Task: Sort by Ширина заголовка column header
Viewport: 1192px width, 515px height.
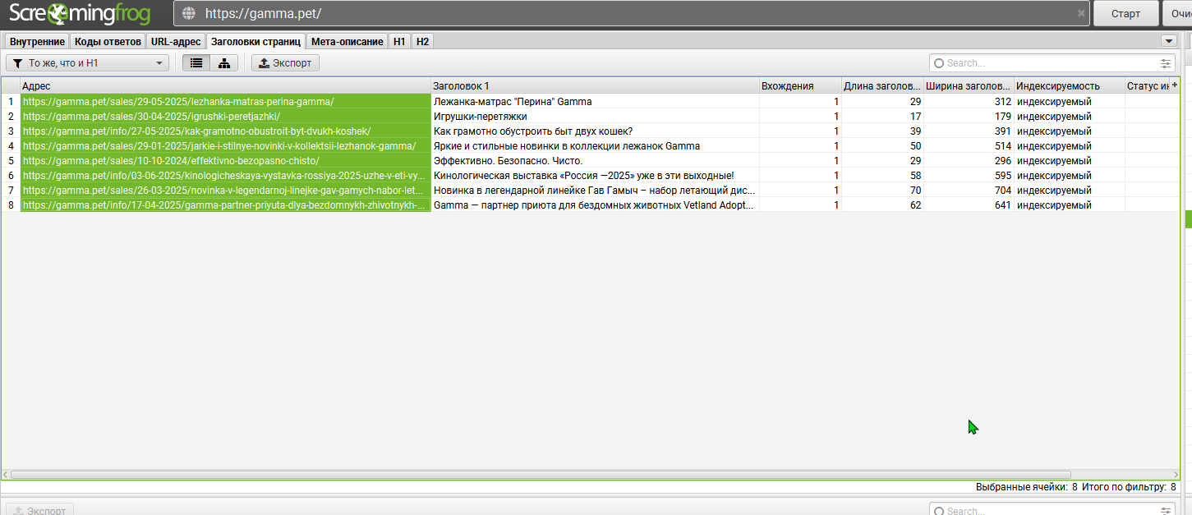Action: click(969, 85)
